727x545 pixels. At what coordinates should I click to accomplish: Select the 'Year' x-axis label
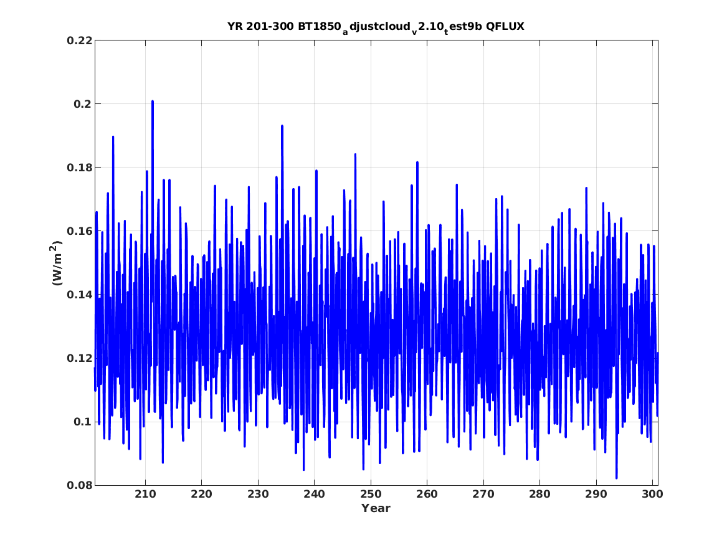pos(376,508)
